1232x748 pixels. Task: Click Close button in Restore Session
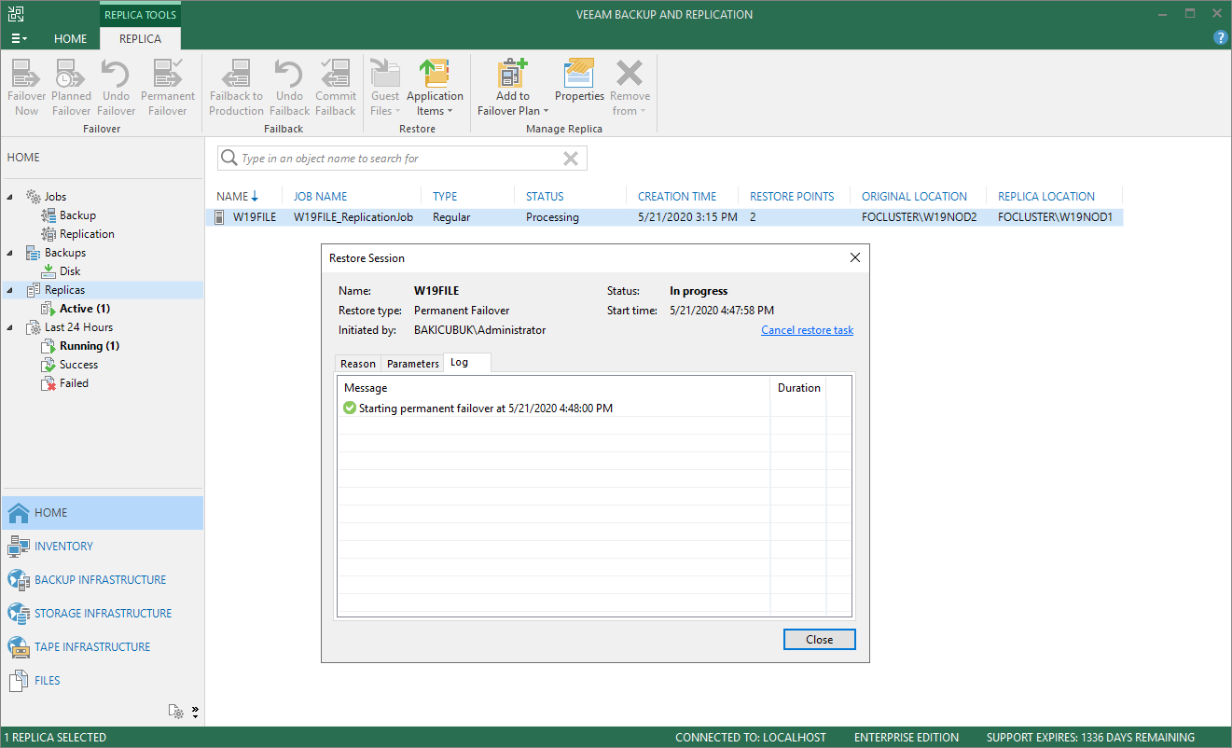coord(819,640)
